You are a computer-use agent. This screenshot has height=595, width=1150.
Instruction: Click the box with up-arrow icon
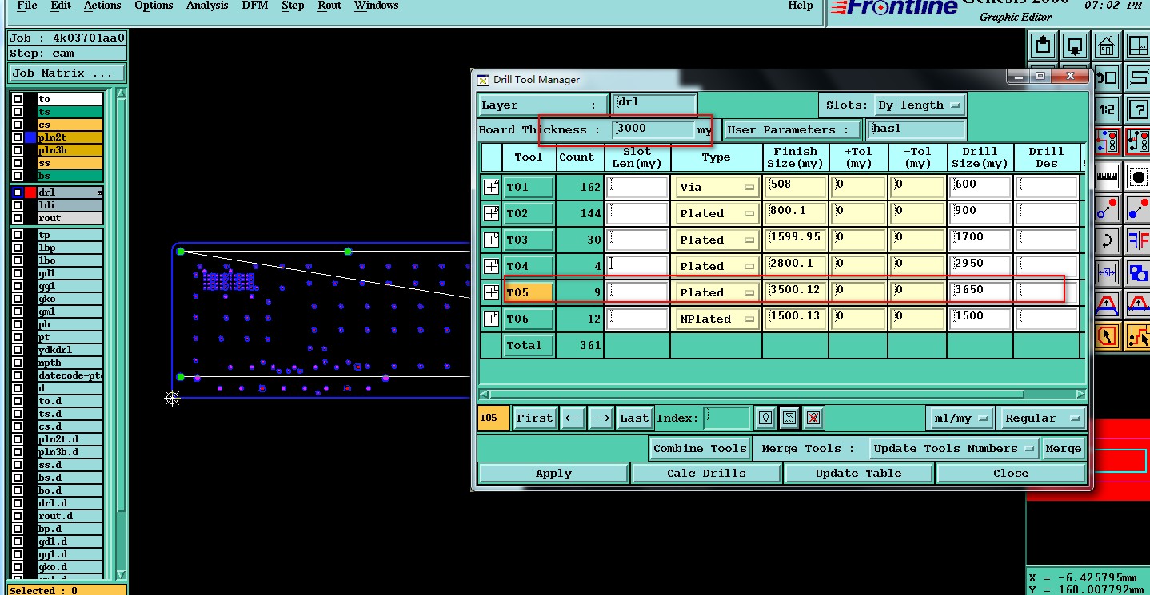coord(1043,45)
